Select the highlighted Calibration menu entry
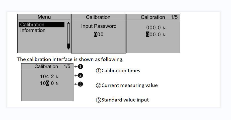The height and width of the screenshot is (120, 231). tap(42, 24)
